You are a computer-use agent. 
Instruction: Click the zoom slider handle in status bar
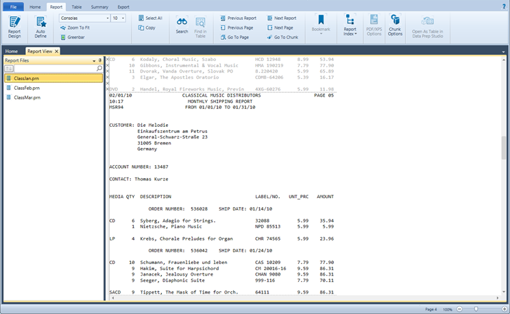coord(476,309)
